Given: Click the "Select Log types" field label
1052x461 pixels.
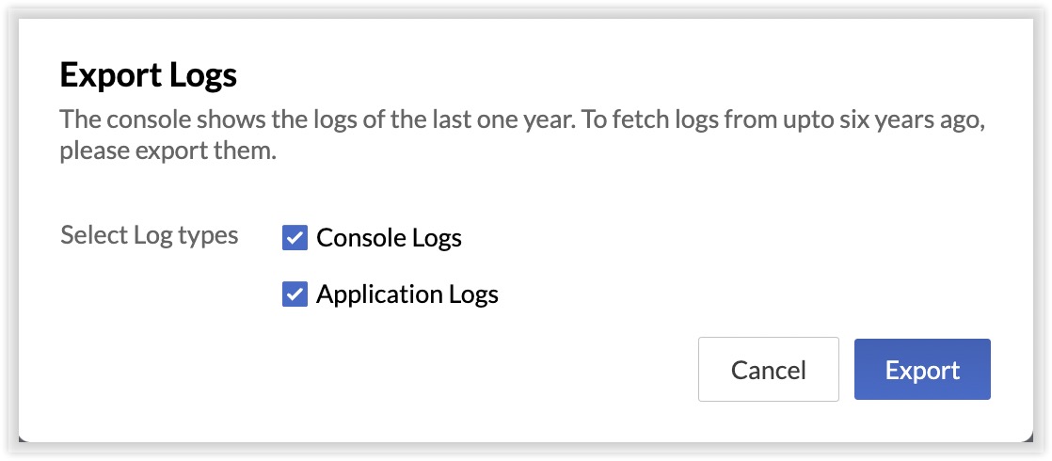Looking at the screenshot, I should [149, 234].
